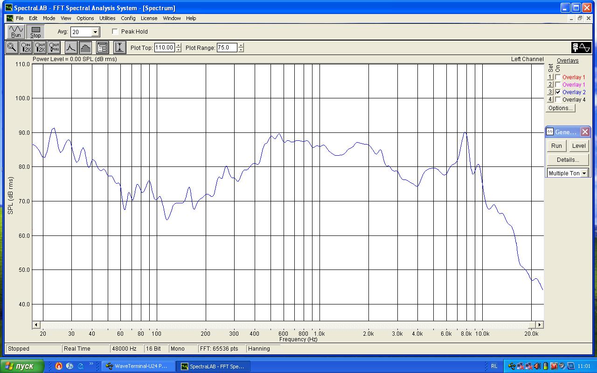Click the second quick launch icon in the taskbar
Viewport: 597px width, 373px height.
(69, 366)
